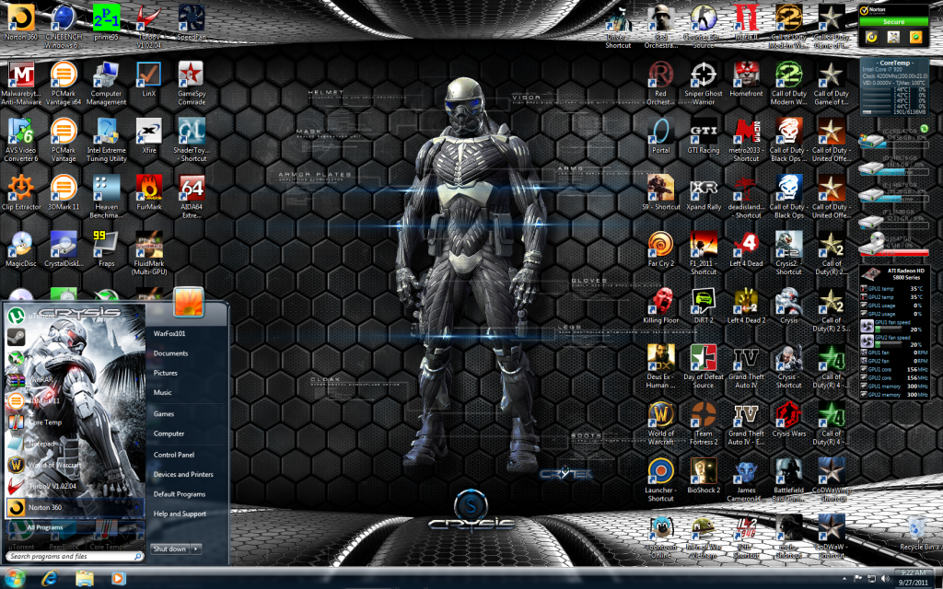Open Clip Extractor desktop shortcut
This screenshot has width=943, height=589.
click(x=20, y=192)
